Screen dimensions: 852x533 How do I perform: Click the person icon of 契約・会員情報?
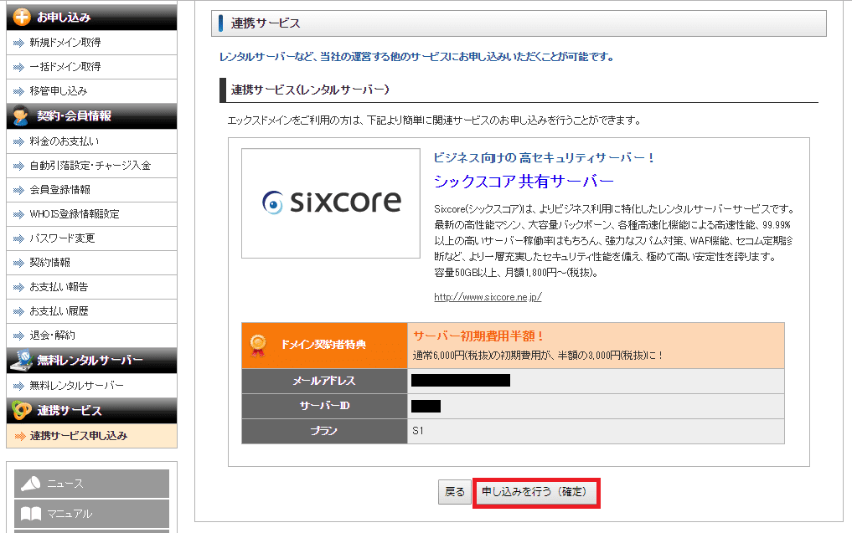(21, 115)
